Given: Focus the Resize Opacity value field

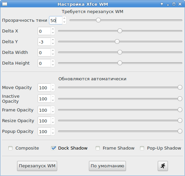Looking at the screenshot, I should pos(44,121).
